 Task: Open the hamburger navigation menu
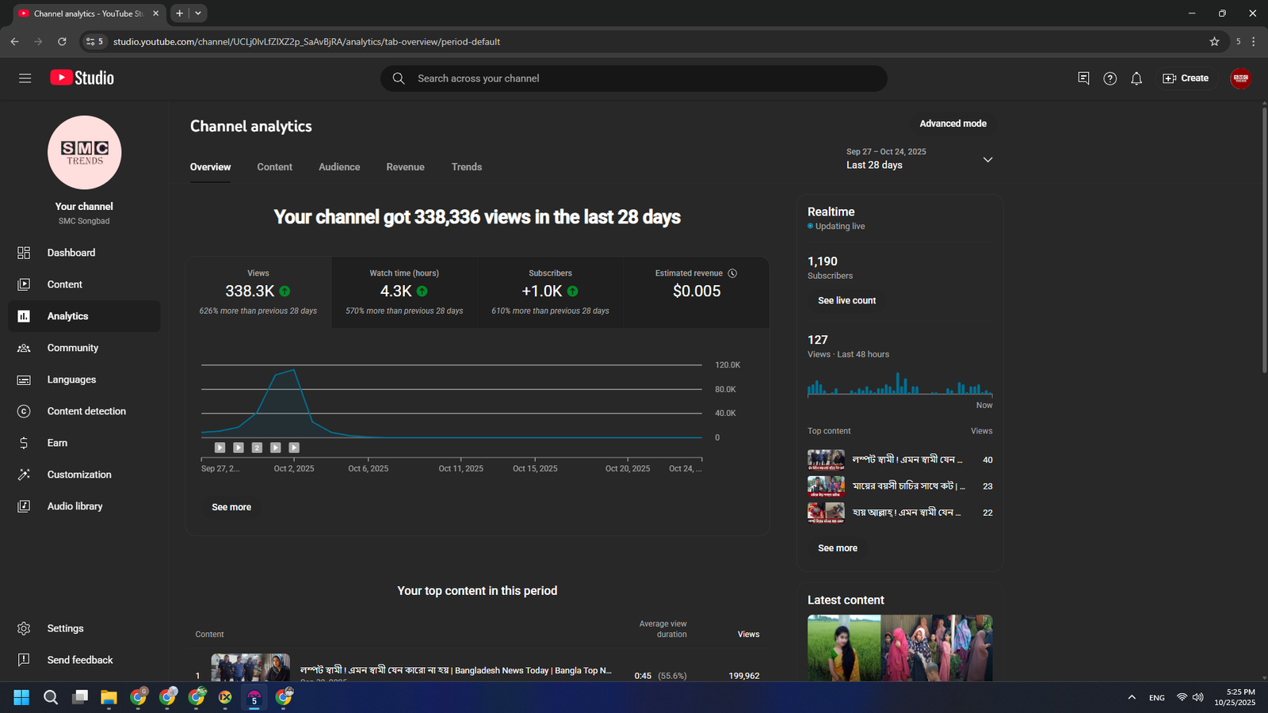point(25,78)
